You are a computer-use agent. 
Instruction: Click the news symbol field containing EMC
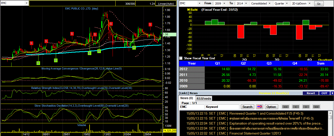192,107
